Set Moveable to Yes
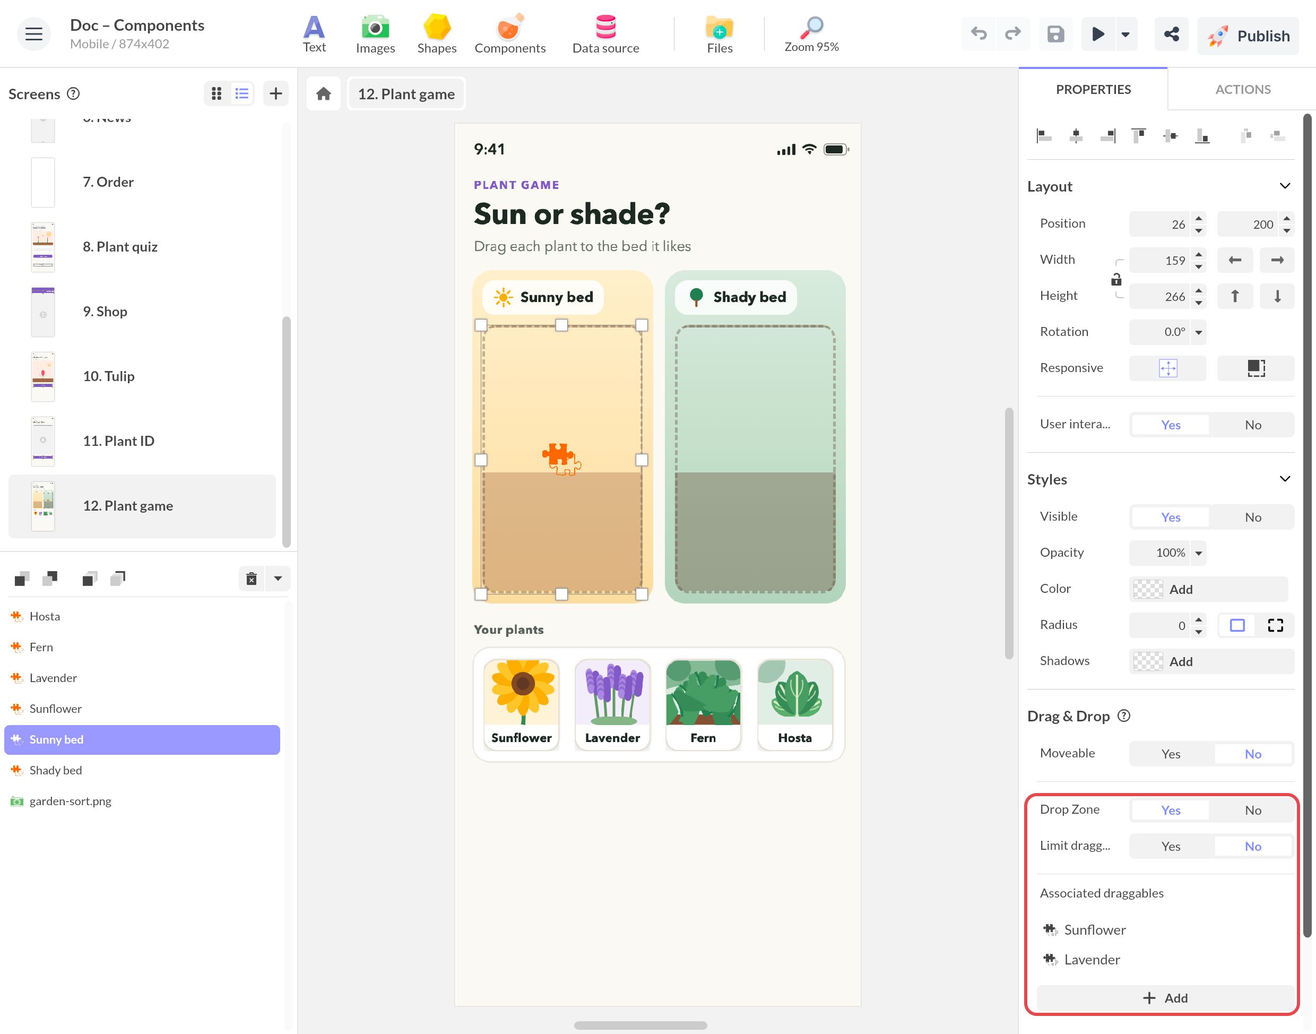Screen dimensions: 1316x1034 point(1171,754)
